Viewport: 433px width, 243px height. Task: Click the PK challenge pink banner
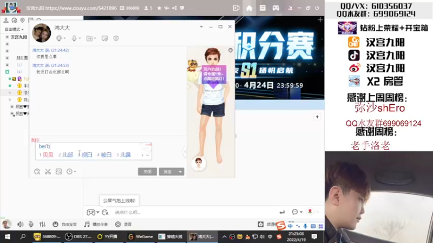coord(214,75)
